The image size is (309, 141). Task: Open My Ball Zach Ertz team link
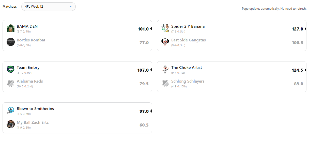tap(33, 122)
